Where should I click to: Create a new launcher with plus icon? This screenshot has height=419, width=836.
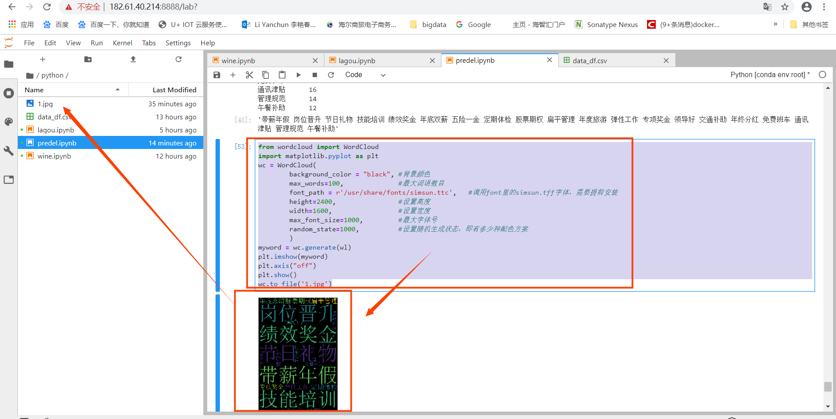pyautogui.click(x=42, y=59)
